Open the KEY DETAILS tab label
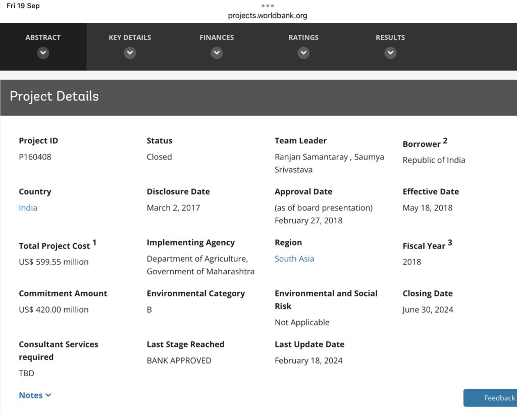 [130, 37]
